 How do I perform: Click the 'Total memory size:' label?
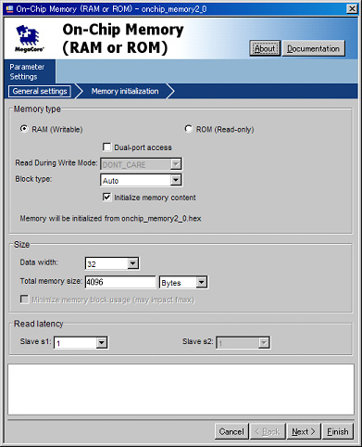click(x=51, y=281)
